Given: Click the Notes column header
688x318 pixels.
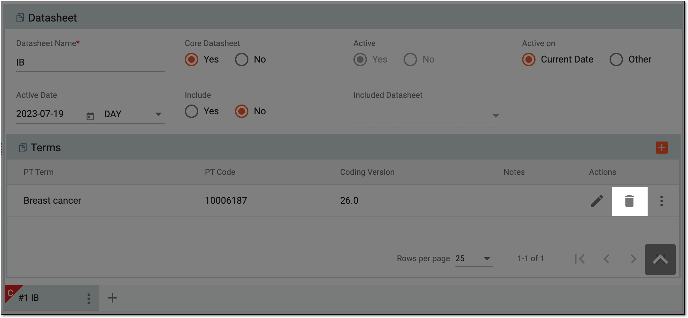Looking at the screenshot, I should (514, 172).
